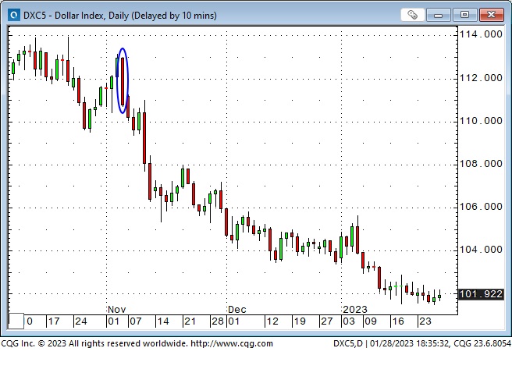Screen dimensions: 512x387
Task: Click the 110.000 price axis label
Action: [481, 121]
